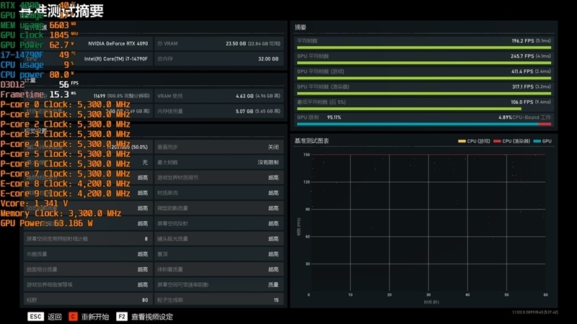577x324 pixels.
Task: Open 查看视频设定 video settings
Action: coord(152,317)
